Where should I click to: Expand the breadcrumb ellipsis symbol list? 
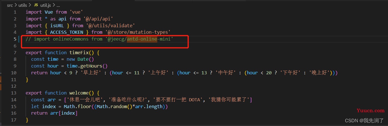pyautogui.click(x=58, y=5)
